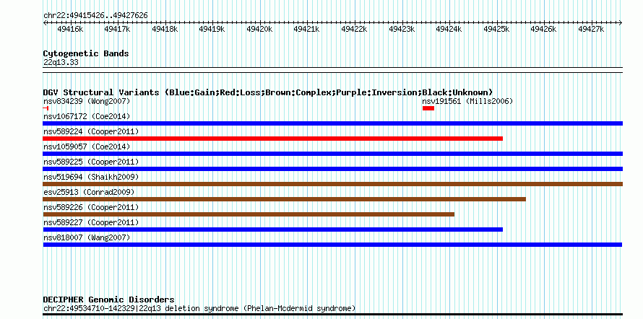This screenshot has height=319, width=643.
Task: Click the chr22:49415426..49427626 region label
Action: (95, 16)
